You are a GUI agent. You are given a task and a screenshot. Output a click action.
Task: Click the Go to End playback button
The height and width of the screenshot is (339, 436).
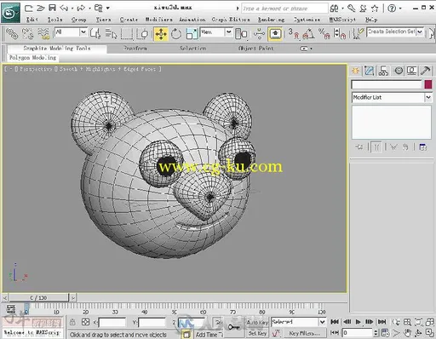pyautogui.click(x=381, y=322)
